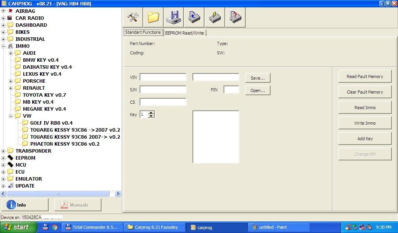Expand the EMULATOR tree node
This screenshot has height=233, width=398.
tap(3, 179)
